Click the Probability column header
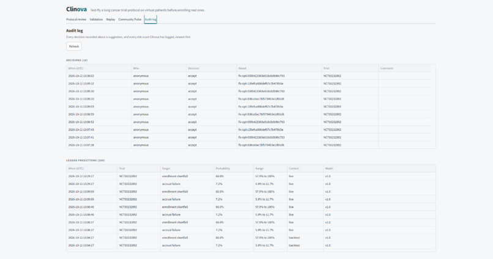 tap(223, 169)
